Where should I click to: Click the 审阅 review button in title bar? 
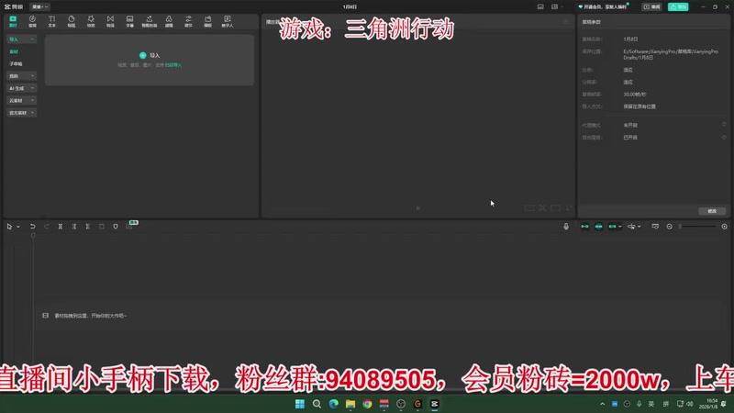651,7
